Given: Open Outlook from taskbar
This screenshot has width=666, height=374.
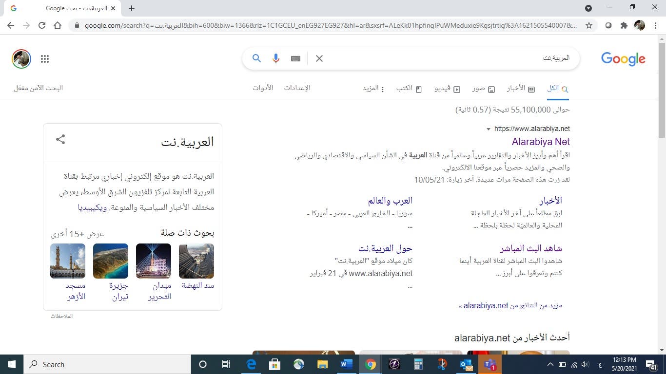Looking at the screenshot, I should [466, 364].
